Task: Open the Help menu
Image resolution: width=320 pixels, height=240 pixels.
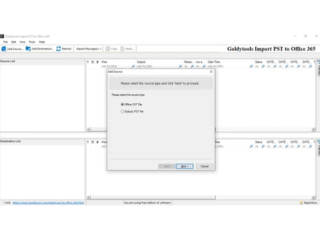Action: coord(42,42)
